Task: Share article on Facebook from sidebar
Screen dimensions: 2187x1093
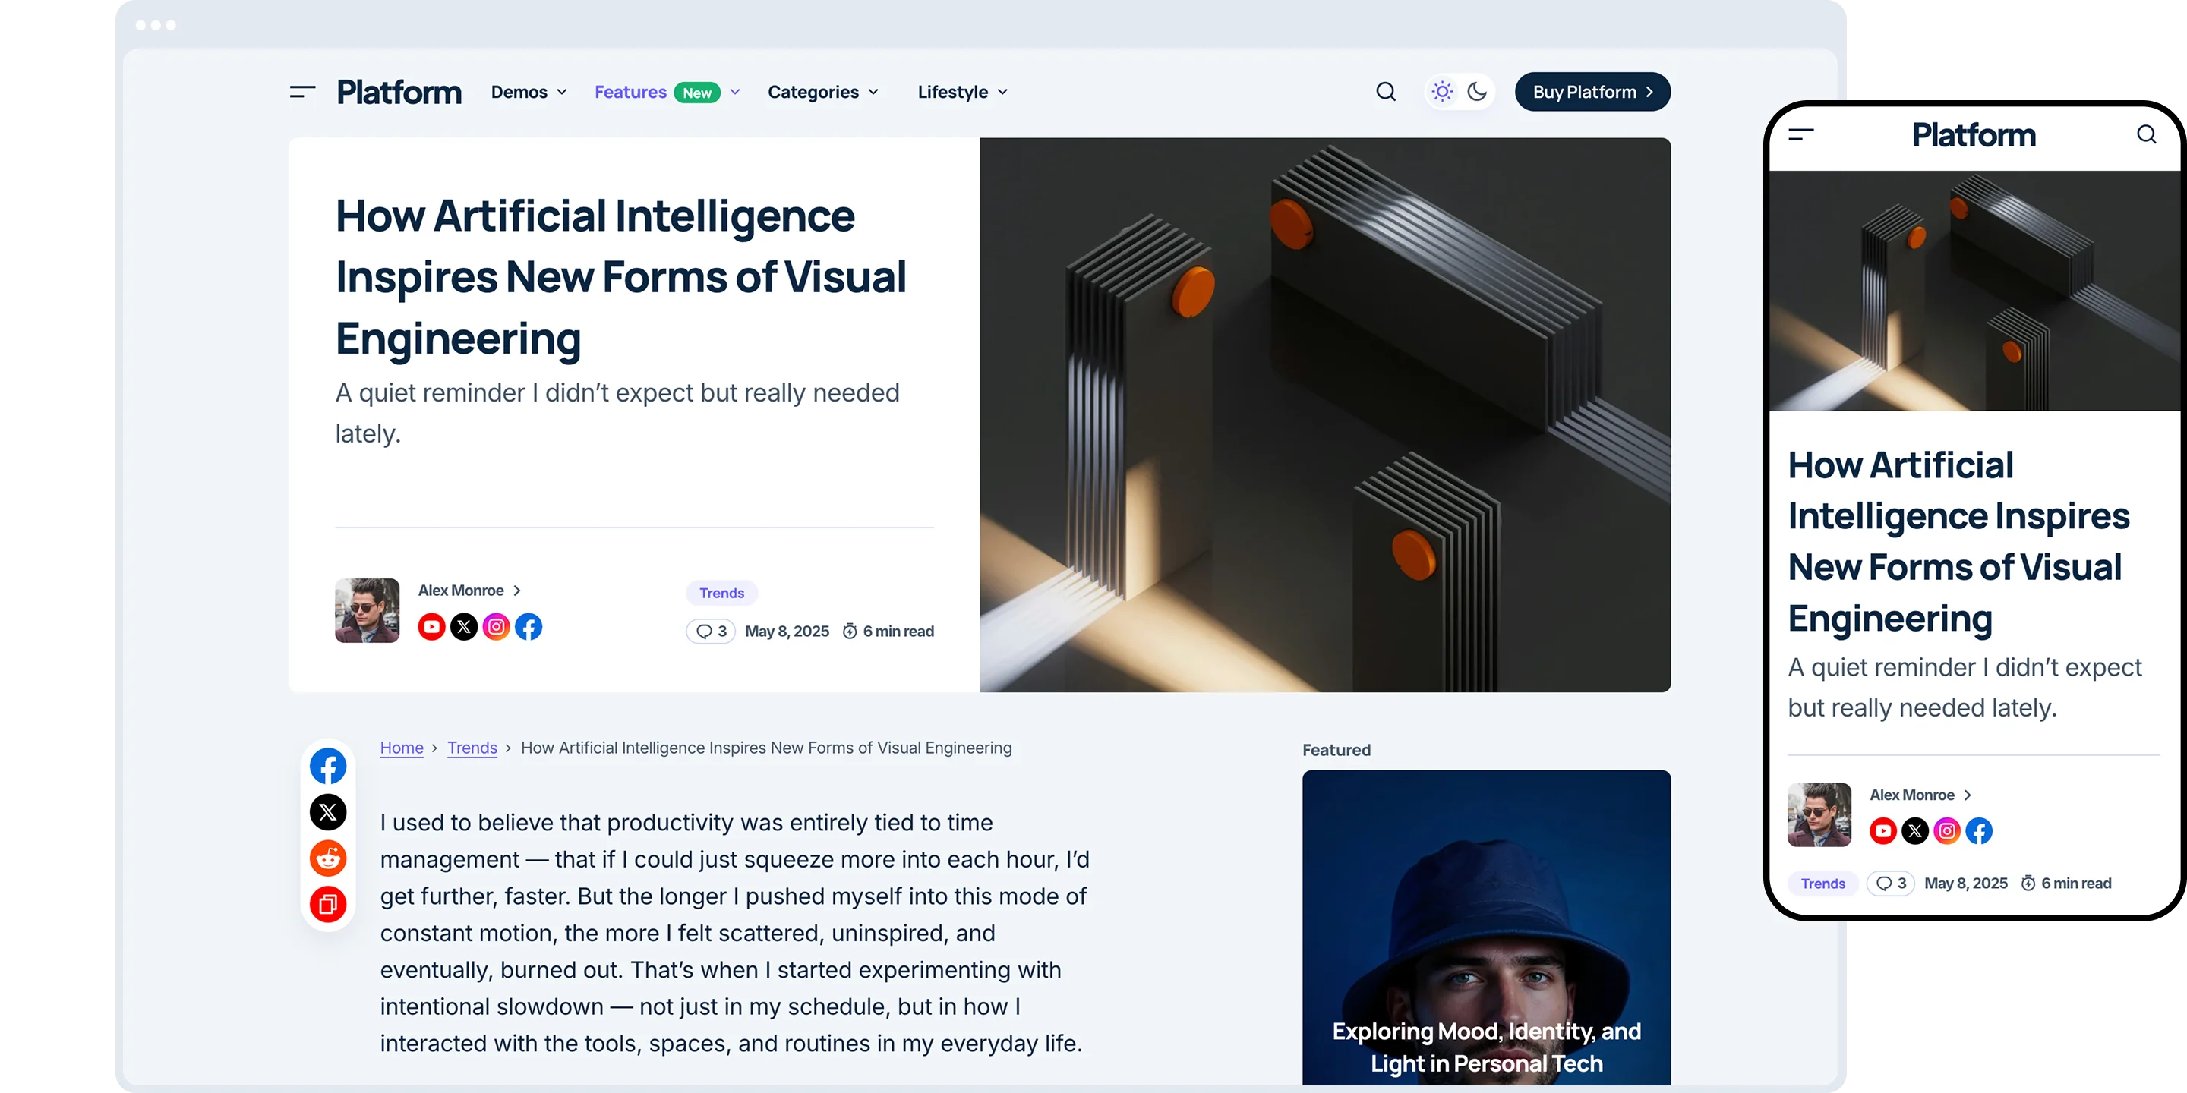Action: pyautogui.click(x=328, y=767)
